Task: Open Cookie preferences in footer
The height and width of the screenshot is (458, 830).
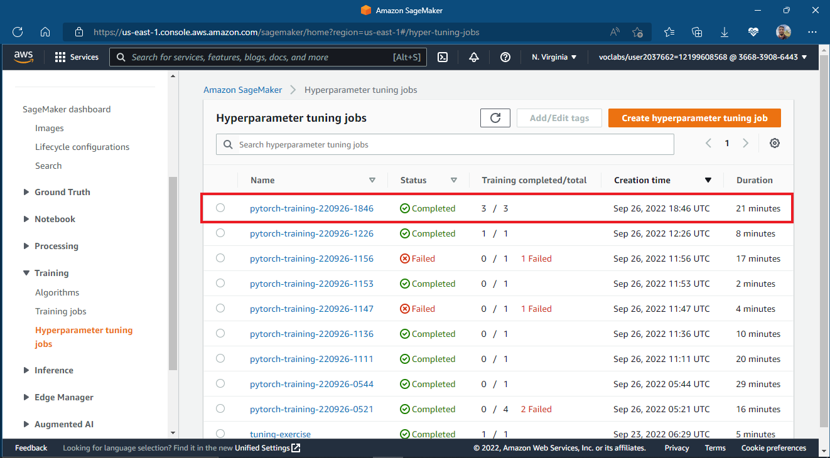Action: pos(773,448)
